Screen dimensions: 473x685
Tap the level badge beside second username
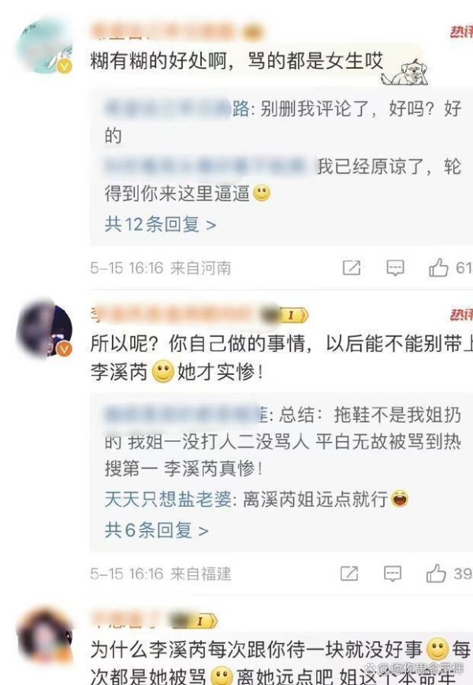coord(292,315)
